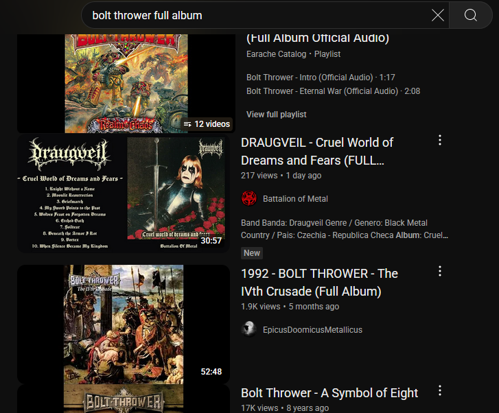This screenshot has height=413, width=499.
Task: Open the Realm of Chaos playlist thumbnail
Action: point(126,84)
